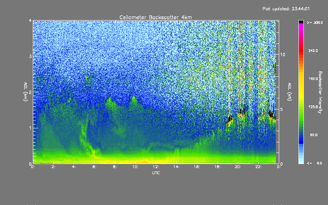The height and width of the screenshot is (205, 328).
Task: Click the '1' km tick on left axis
Action: pos(30,128)
